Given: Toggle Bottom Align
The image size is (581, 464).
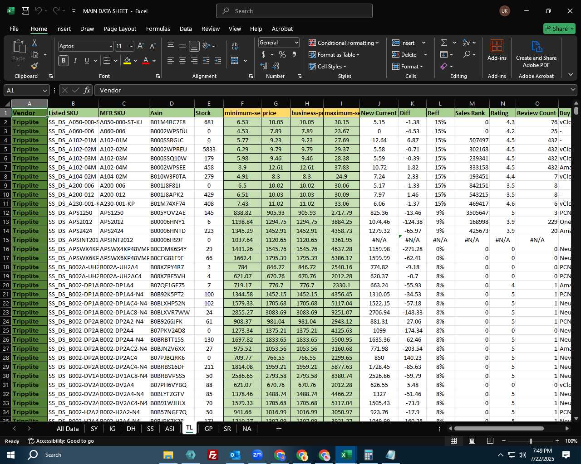Looking at the screenshot, I should point(194,46).
